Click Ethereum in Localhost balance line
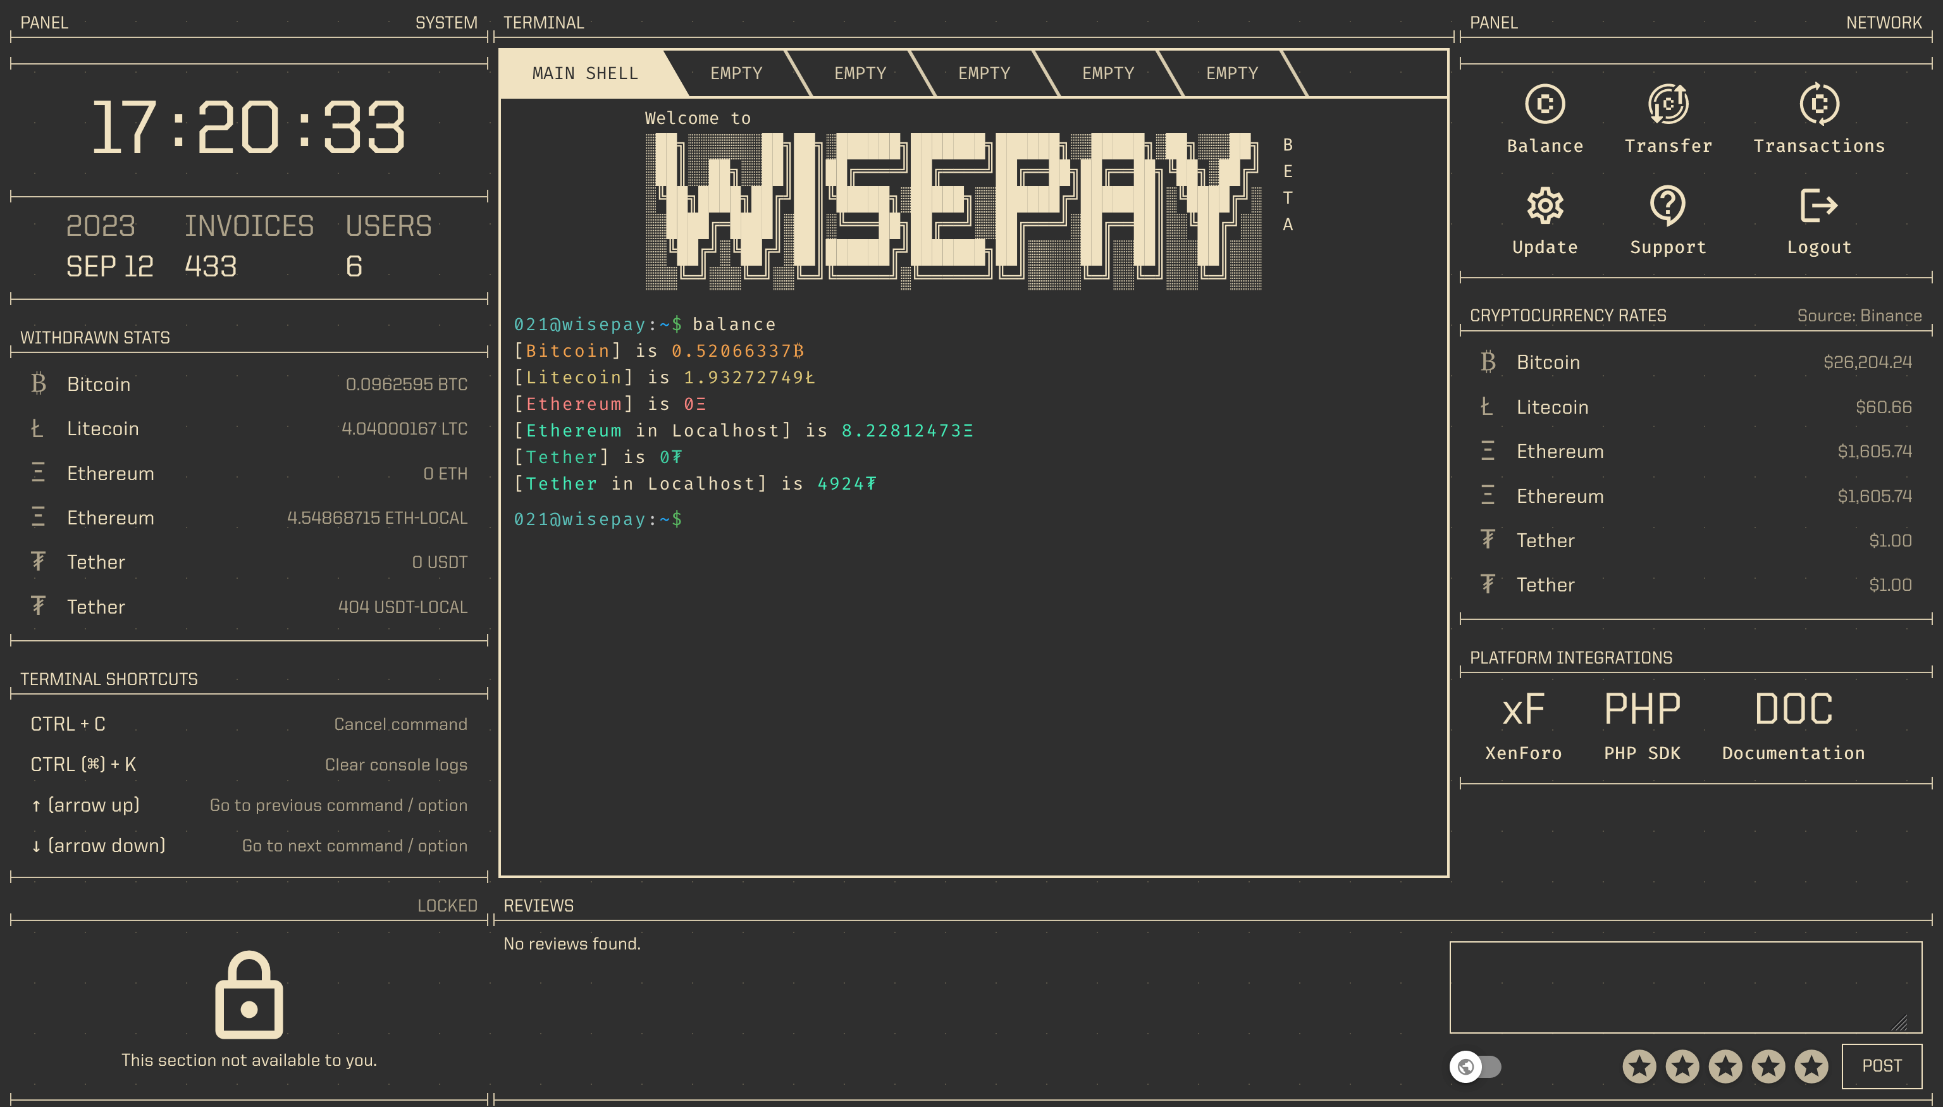 743,430
